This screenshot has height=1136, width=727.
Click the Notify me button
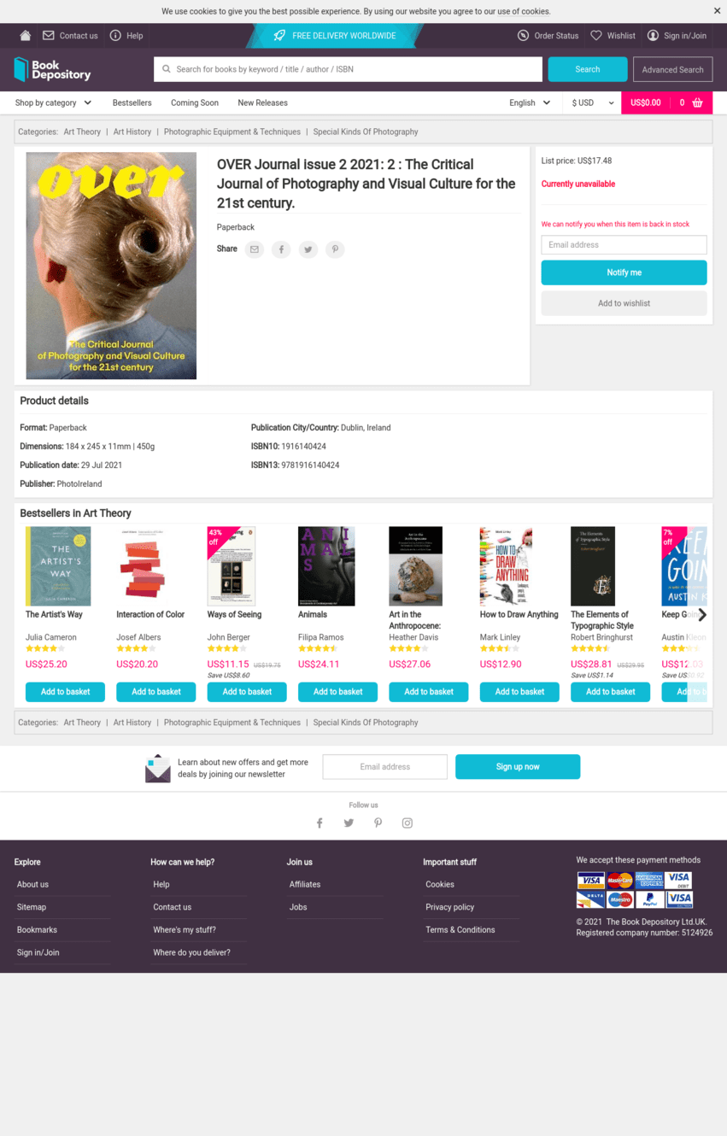tap(624, 272)
